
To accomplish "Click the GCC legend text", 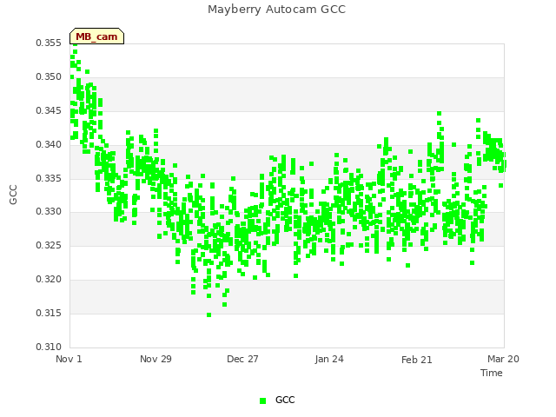I will 285,400.
